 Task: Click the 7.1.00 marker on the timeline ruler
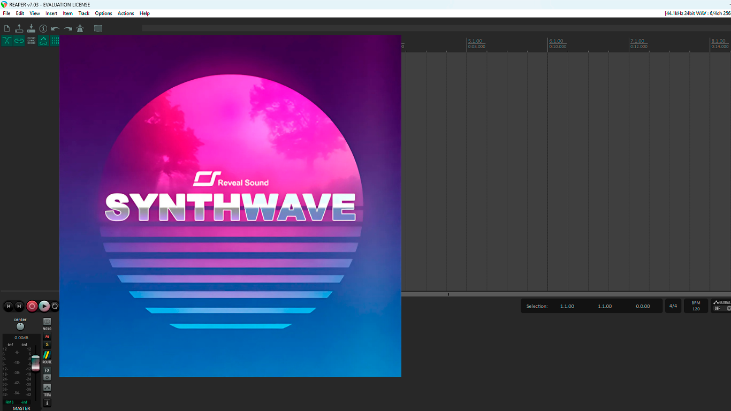click(637, 41)
